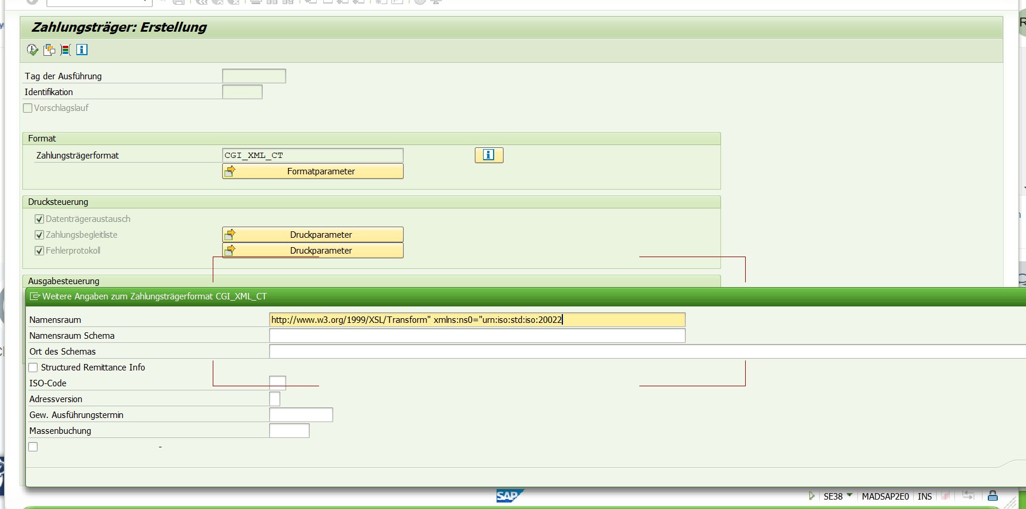Uncheck the Fehlerprotokoll checkbox
The width and height of the screenshot is (1026, 509).
pyautogui.click(x=39, y=251)
